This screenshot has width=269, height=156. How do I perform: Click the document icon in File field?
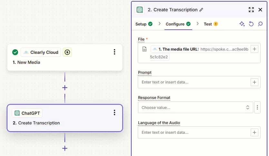click(x=144, y=49)
